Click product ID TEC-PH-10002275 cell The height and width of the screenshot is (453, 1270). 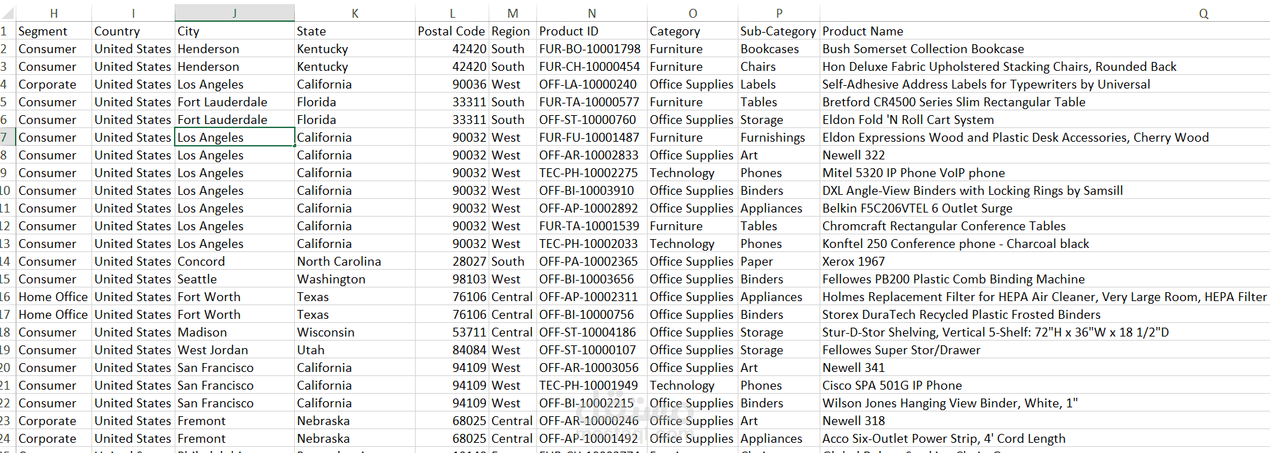588,173
